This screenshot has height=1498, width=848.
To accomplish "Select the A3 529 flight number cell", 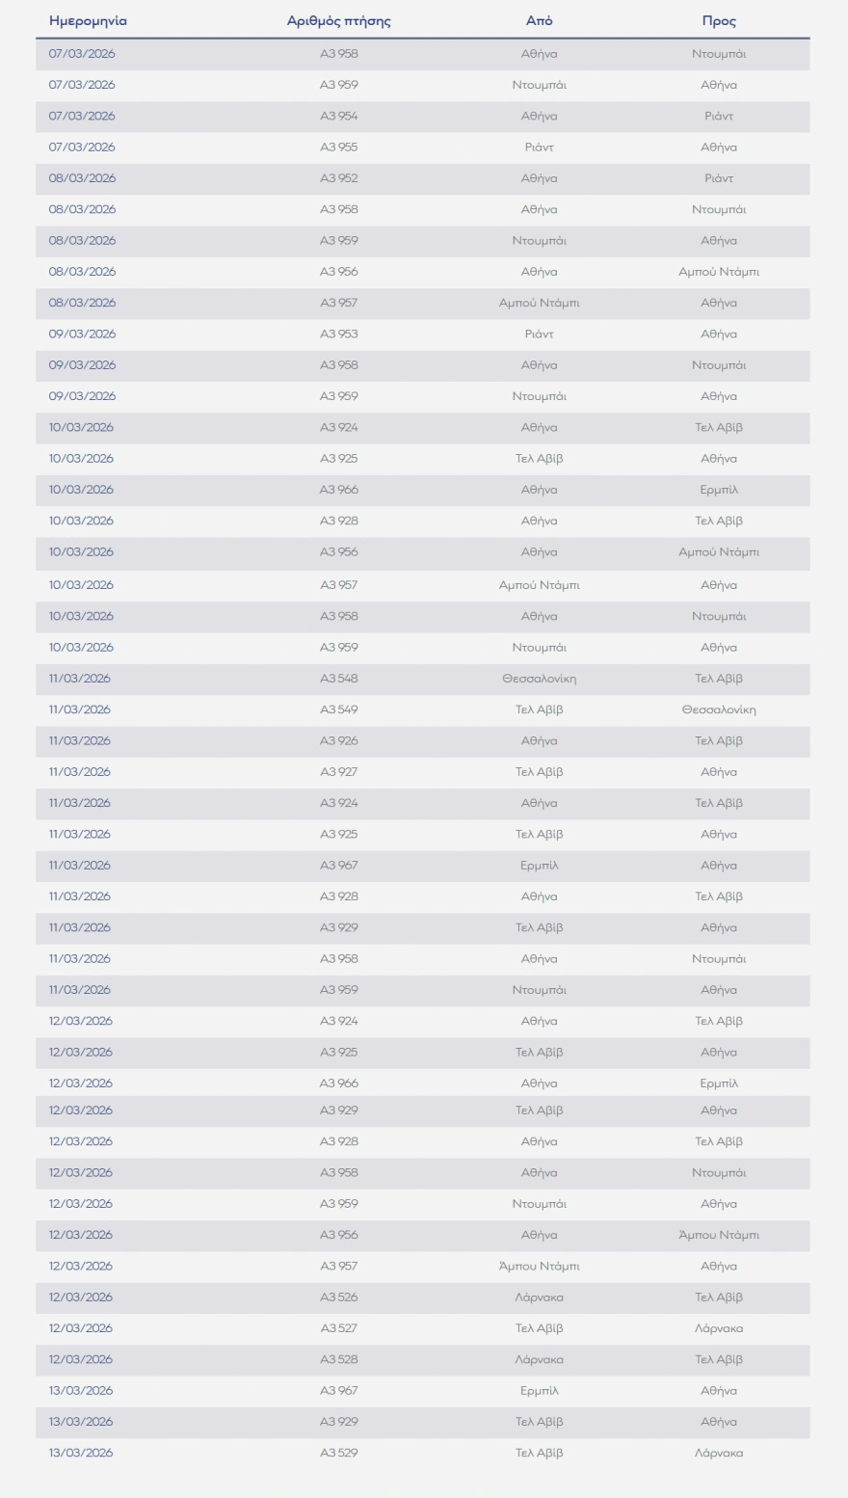I will tap(339, 1453).
